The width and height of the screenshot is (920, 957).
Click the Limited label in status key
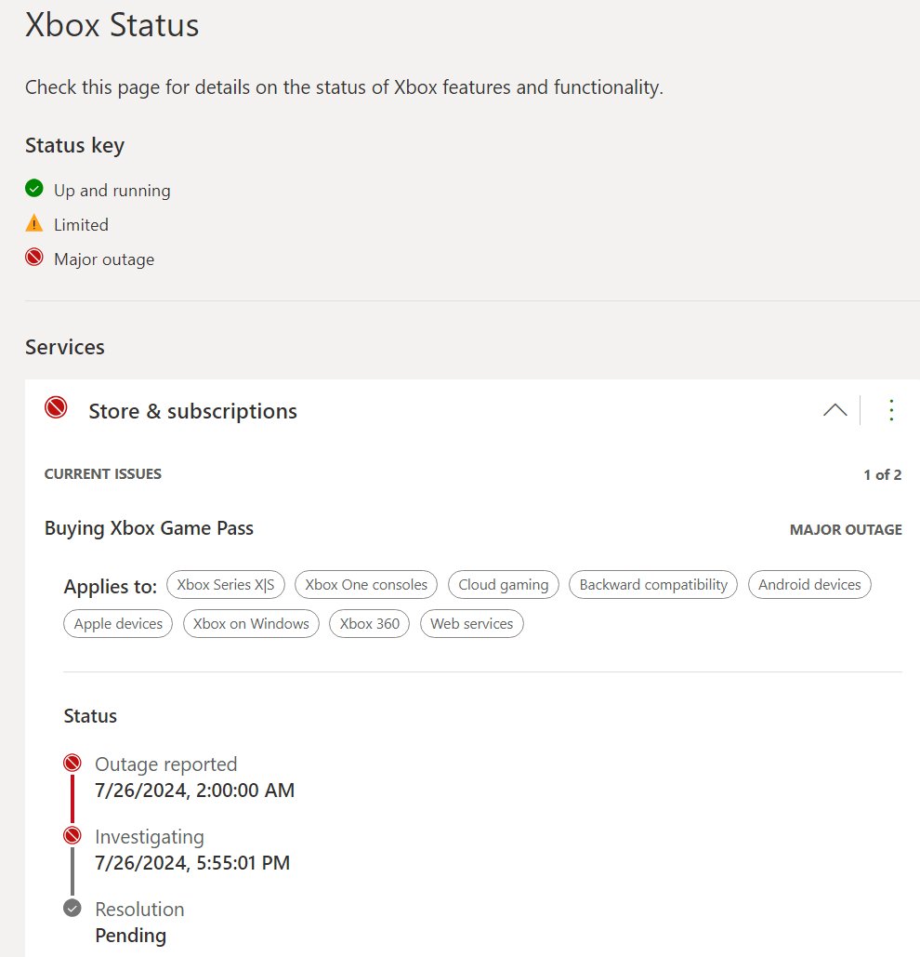click(81, 225)
